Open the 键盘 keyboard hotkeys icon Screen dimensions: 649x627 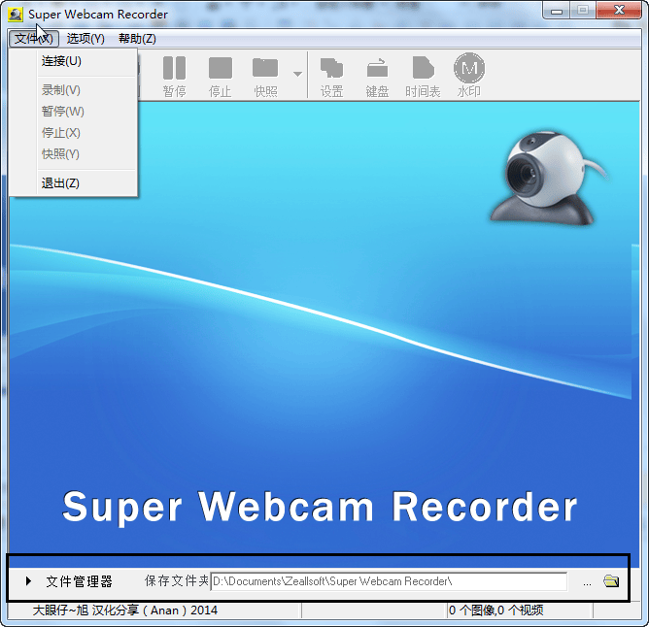pos(377,76)
